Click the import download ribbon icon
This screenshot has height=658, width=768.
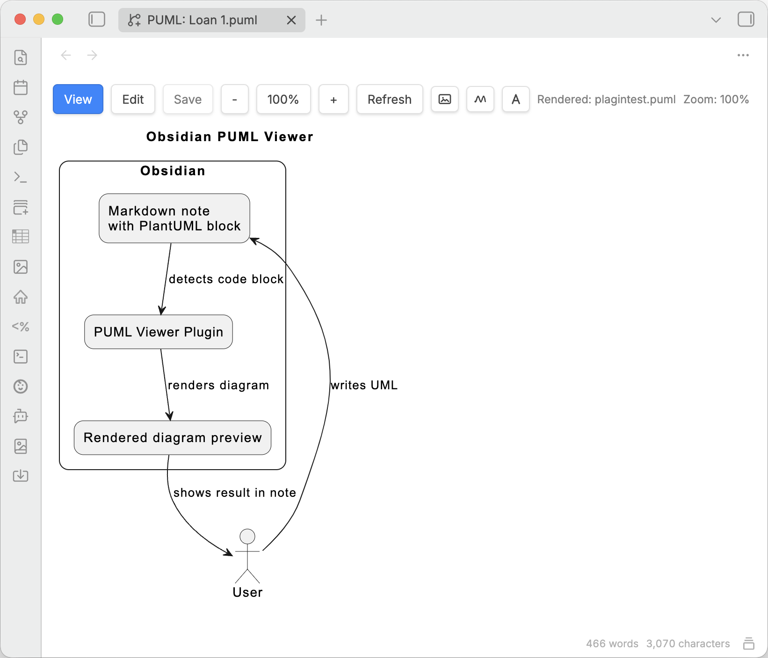pos(21,476)
